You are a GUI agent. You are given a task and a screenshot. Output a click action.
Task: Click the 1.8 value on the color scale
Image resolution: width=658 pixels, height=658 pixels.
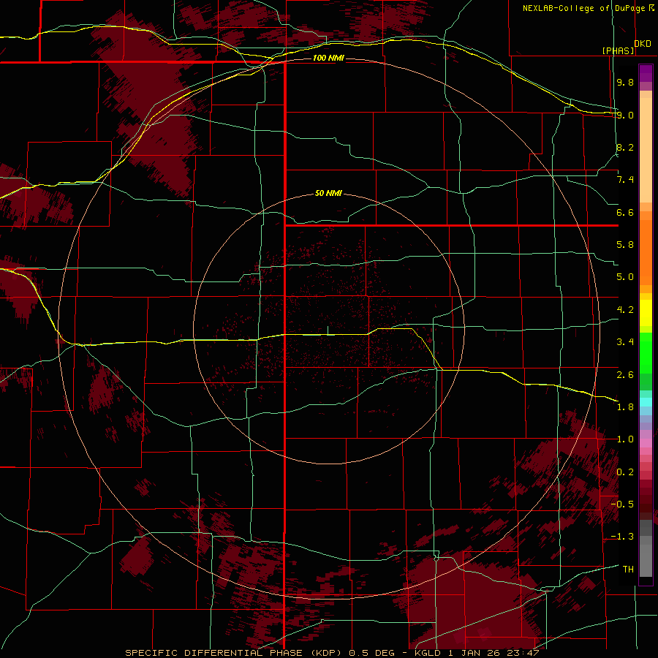click(x=625, y=407)
